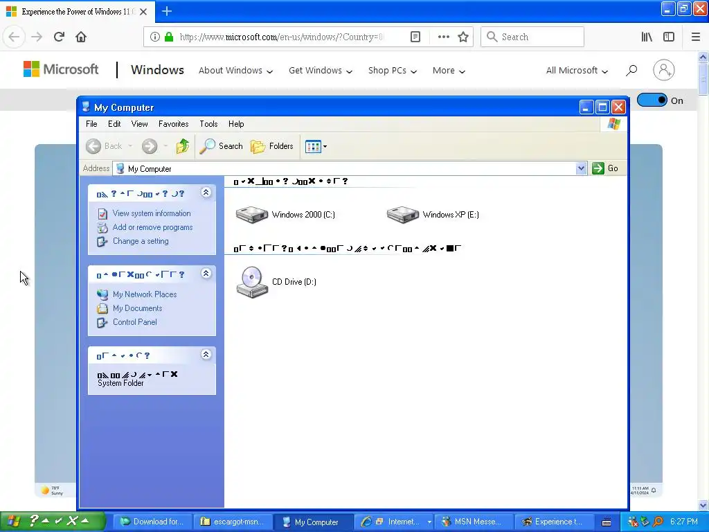Open the View menu
The height and width of the screenshot is (532, 709).
139,124
